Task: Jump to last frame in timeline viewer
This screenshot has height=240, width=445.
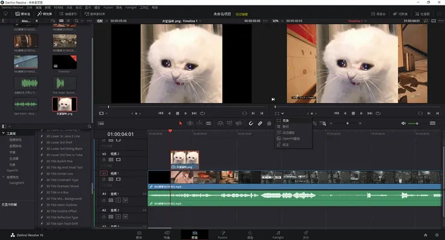Action: tap(370, 113)
